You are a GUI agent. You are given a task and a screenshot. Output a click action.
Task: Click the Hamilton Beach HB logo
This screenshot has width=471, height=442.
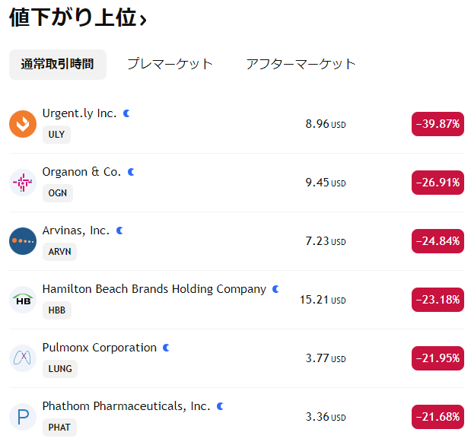tap(23, 300)
